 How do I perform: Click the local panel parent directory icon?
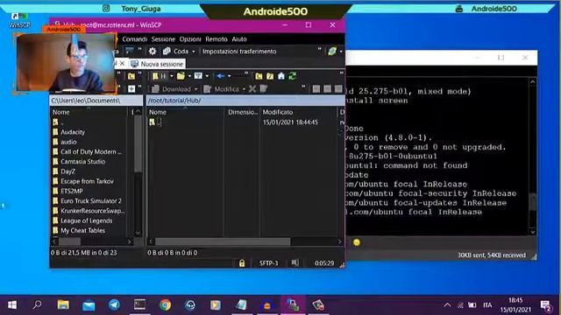coord(131,76)
